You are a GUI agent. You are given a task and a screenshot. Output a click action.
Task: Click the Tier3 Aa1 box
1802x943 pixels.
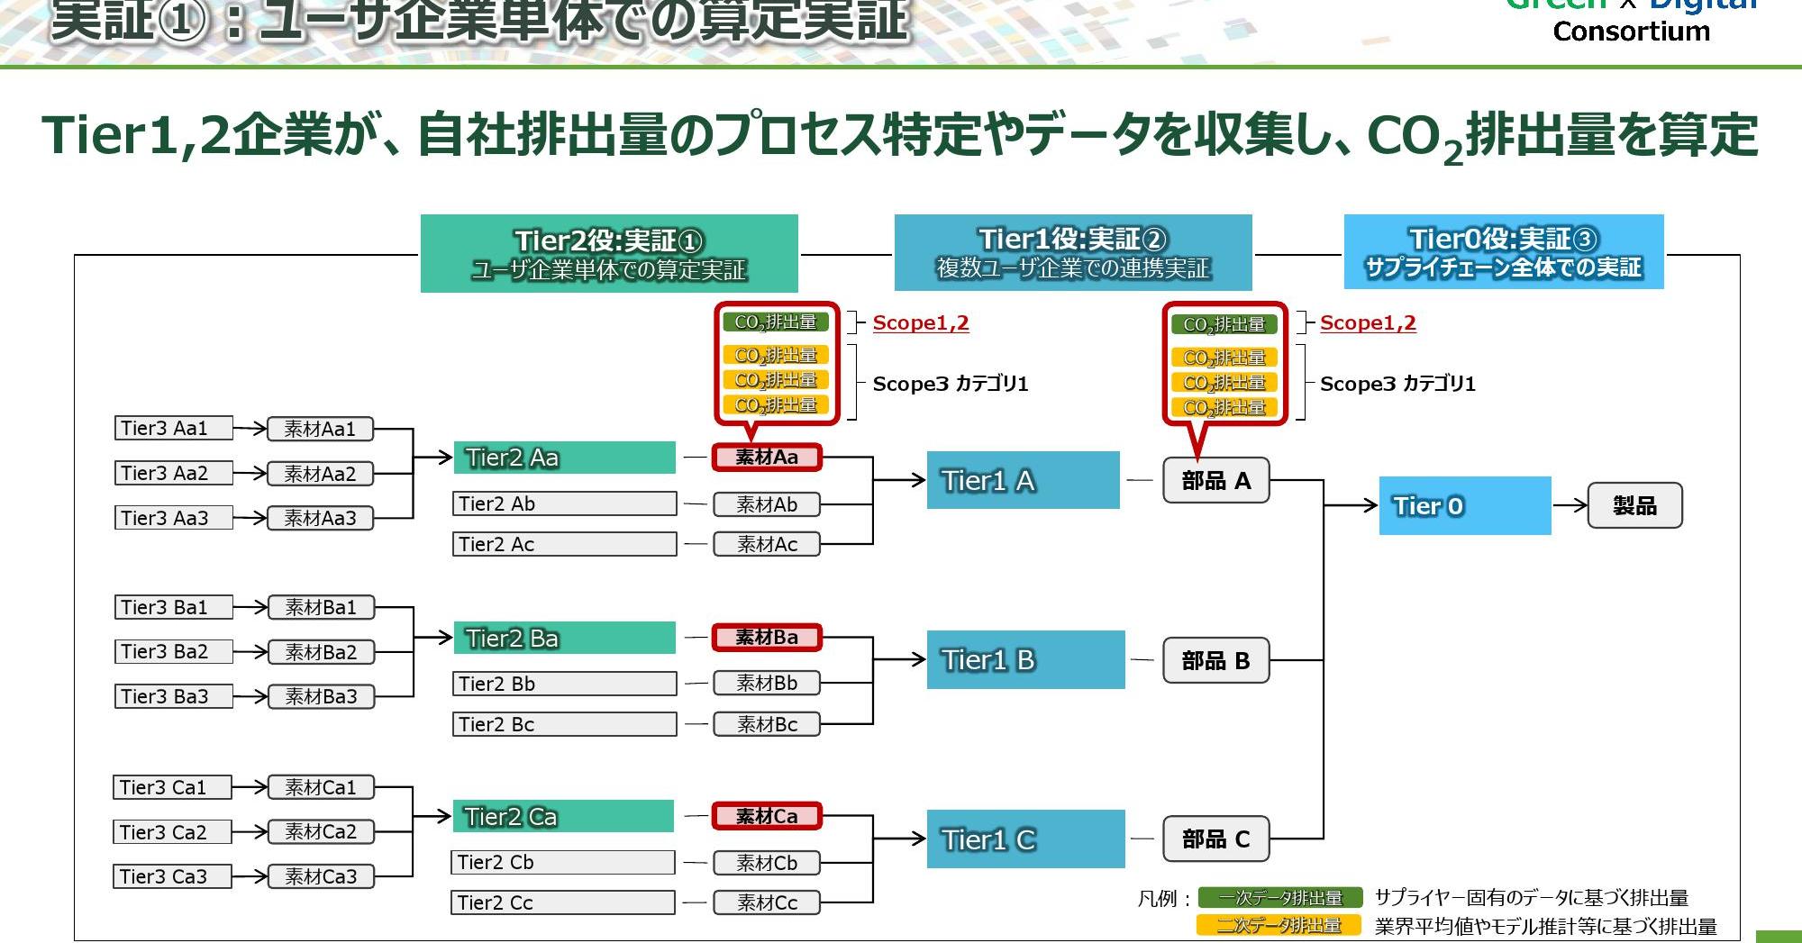point(174,429)
